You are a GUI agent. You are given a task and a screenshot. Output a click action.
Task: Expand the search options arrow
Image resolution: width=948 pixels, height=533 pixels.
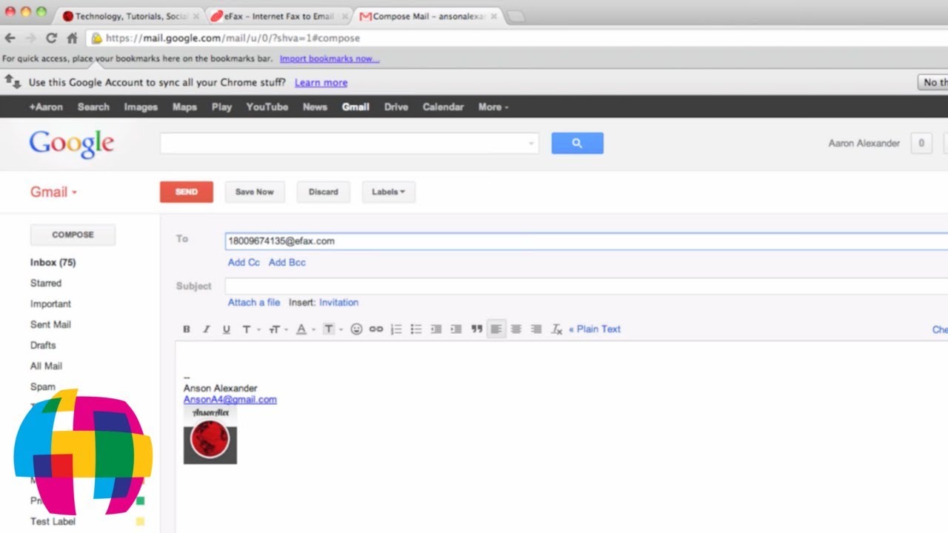click(x=531, y=144)
